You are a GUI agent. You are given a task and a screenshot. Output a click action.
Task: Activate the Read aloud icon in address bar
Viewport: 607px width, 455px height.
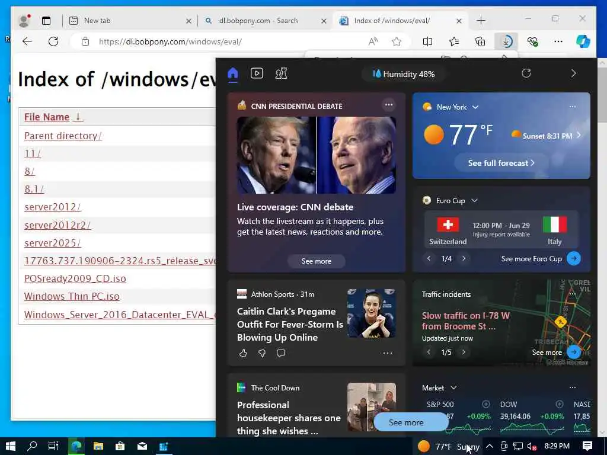(x=373, y=41)
